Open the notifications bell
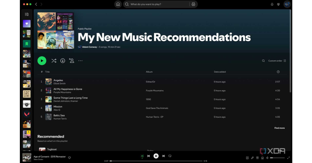312x163 pixels. pos(272,4)
